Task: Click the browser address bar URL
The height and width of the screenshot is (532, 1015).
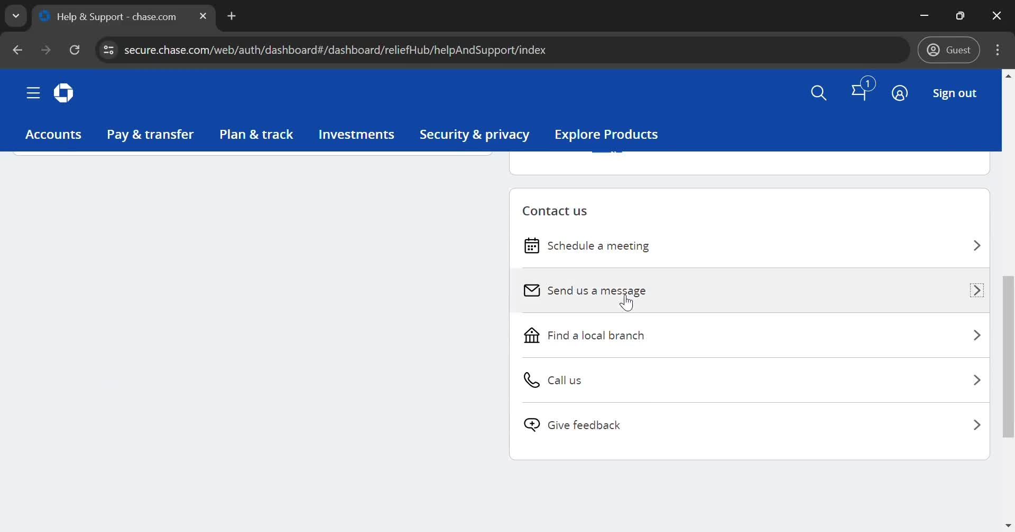Action: pyautogui.click(x=335, y=50)
